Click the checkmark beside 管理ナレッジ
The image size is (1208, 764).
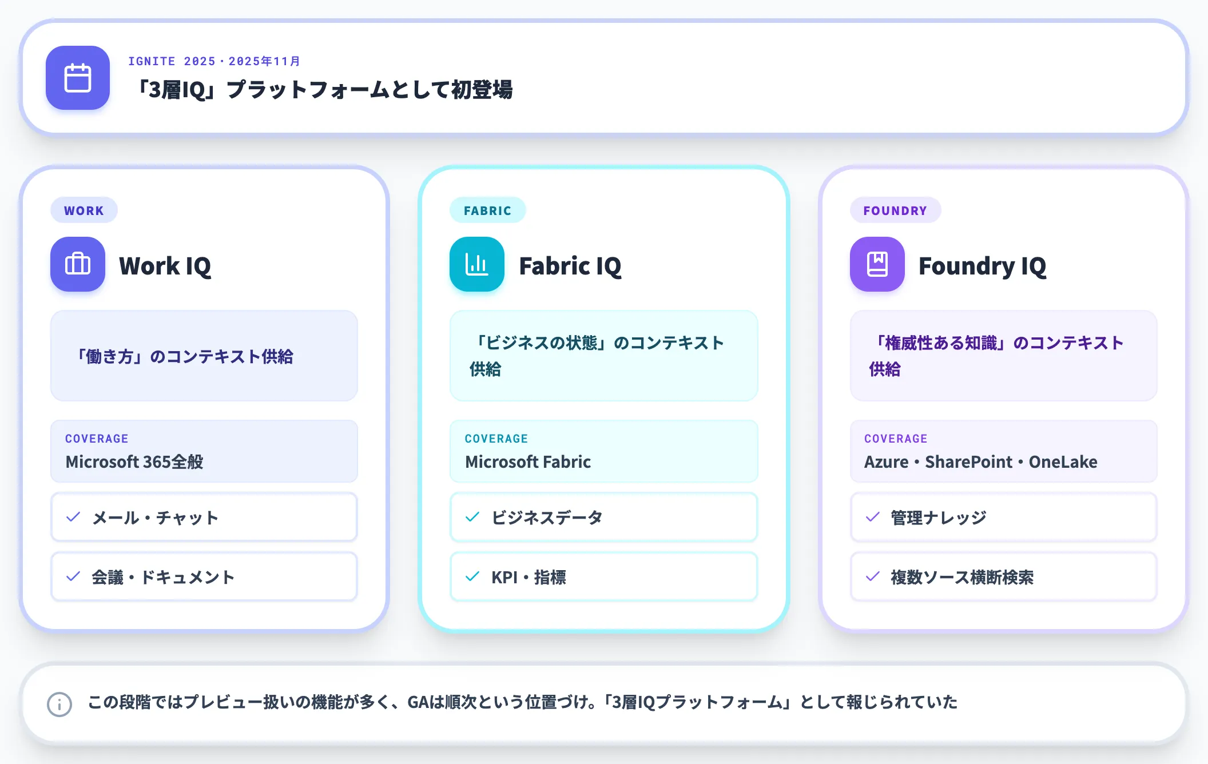pyautogui.click(x=873, y=517)
